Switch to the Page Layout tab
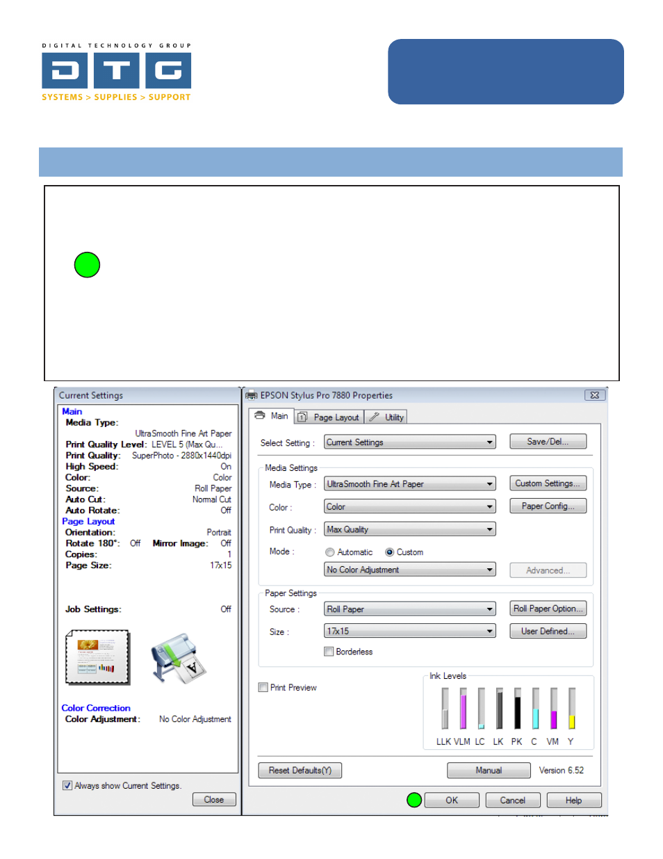Screen dimensions: 663x859 click(x=329, y=417)
